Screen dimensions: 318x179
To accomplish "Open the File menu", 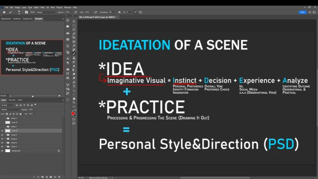I will pos(7,8).
